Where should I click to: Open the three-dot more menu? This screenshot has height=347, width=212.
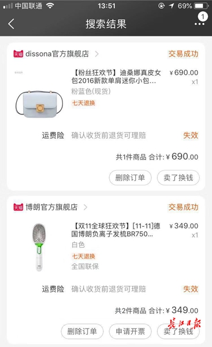(199, 24)
